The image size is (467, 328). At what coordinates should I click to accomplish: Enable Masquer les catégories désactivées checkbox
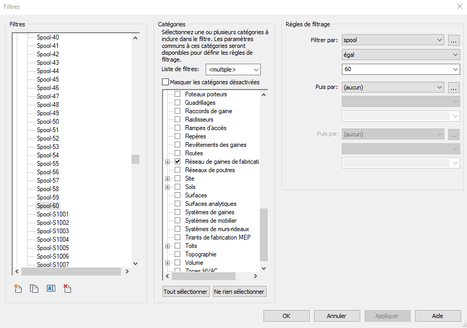point(166,82)
